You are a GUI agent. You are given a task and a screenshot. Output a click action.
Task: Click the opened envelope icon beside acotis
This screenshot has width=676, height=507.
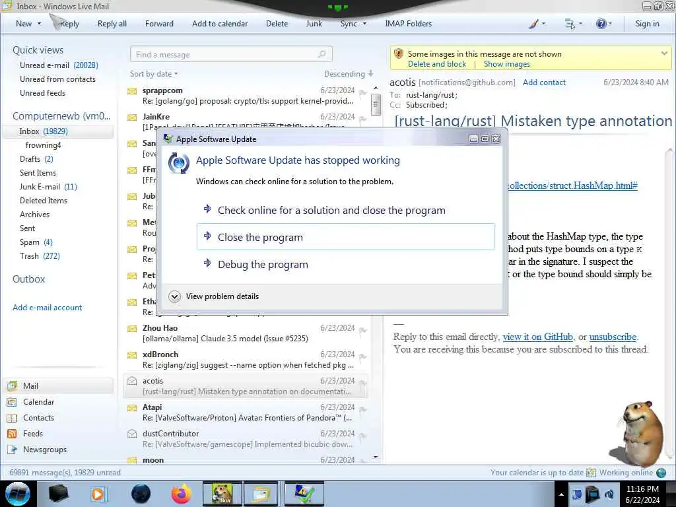(132, 381)
